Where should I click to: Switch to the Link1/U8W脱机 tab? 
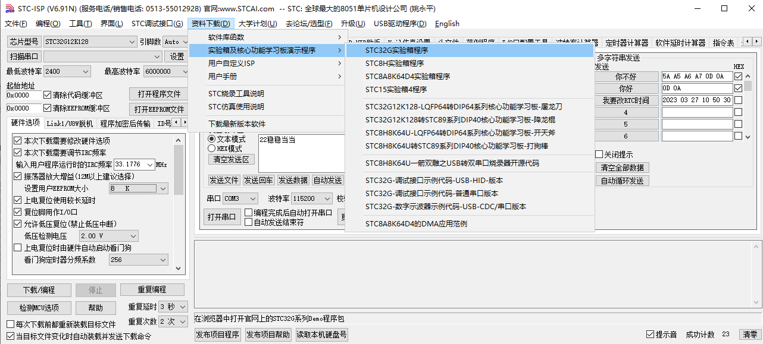pos(70,124)
